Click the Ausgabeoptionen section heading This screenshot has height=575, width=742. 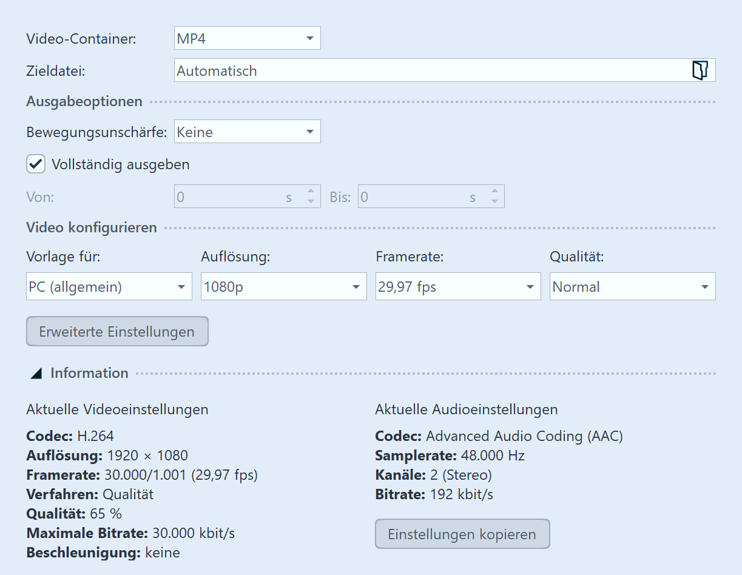(84, 101)
